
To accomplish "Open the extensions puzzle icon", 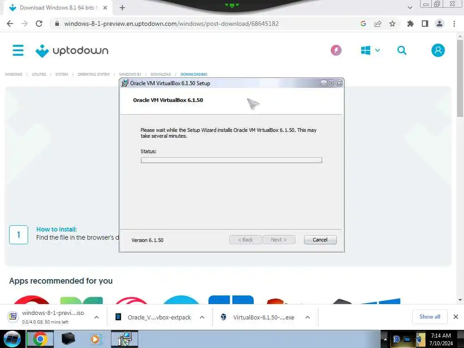I will pyautogui.click(x=411, y=24).
